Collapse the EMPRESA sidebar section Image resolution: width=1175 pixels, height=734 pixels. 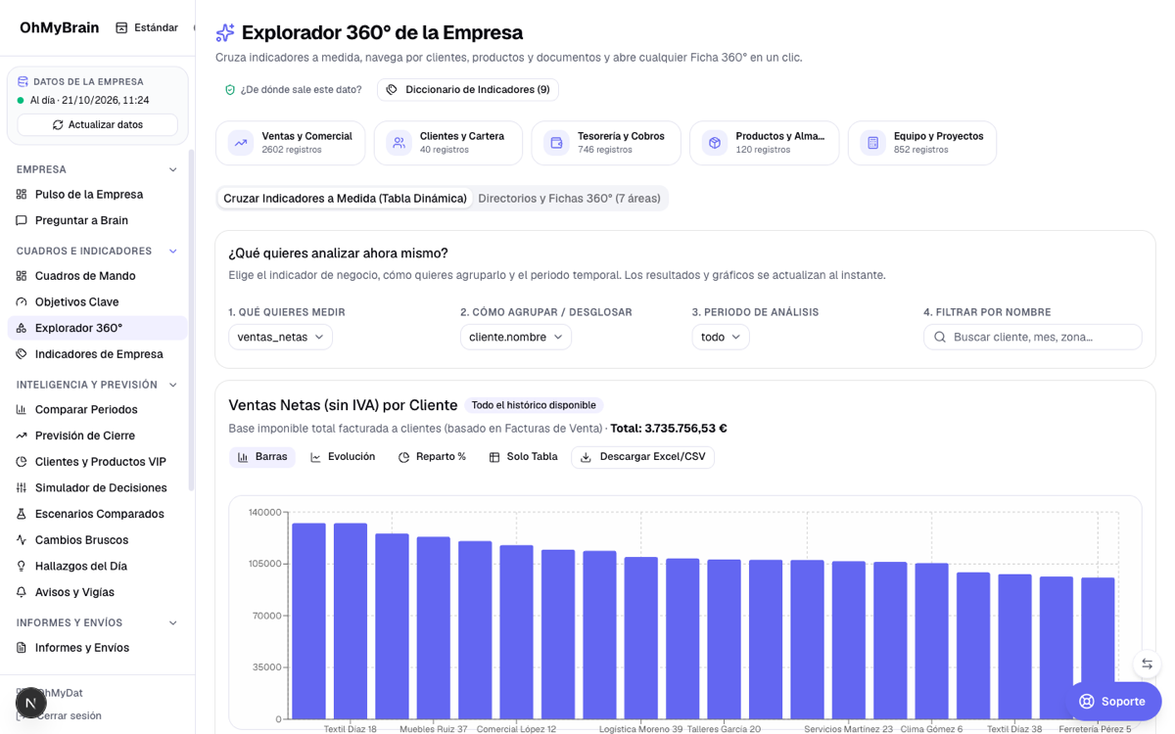(173, 170)
